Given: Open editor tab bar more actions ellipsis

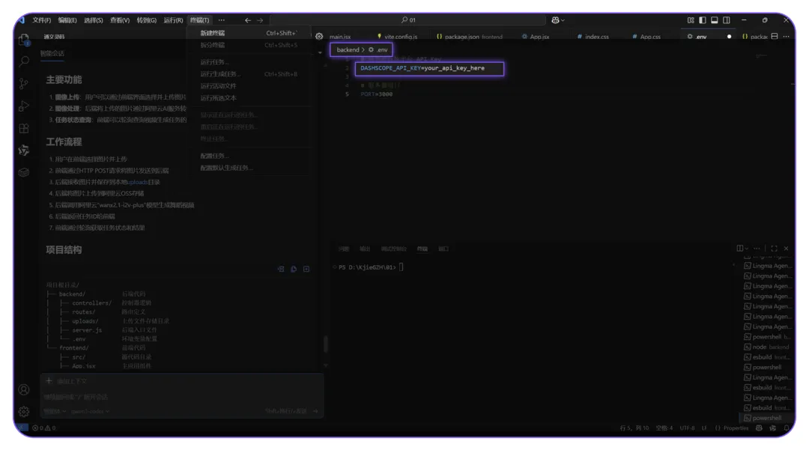Looking at the screenshot, I should click(x=786, y=37).
